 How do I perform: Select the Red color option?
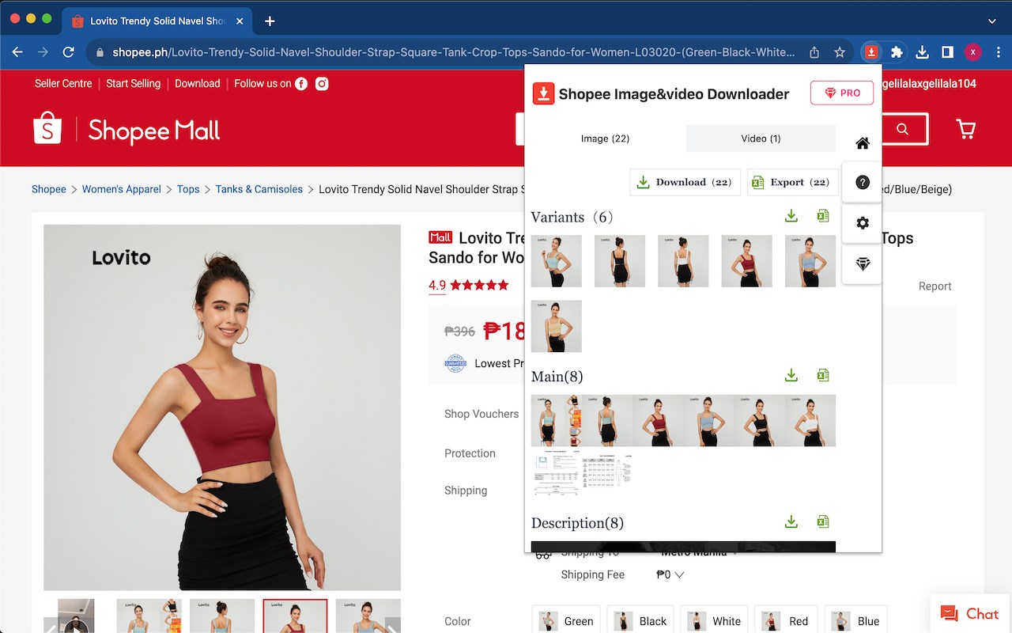pyautogui.click(x=786, y=620)
